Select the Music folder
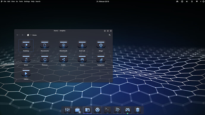Screen dimensions: 205x115 coord(26,59)
